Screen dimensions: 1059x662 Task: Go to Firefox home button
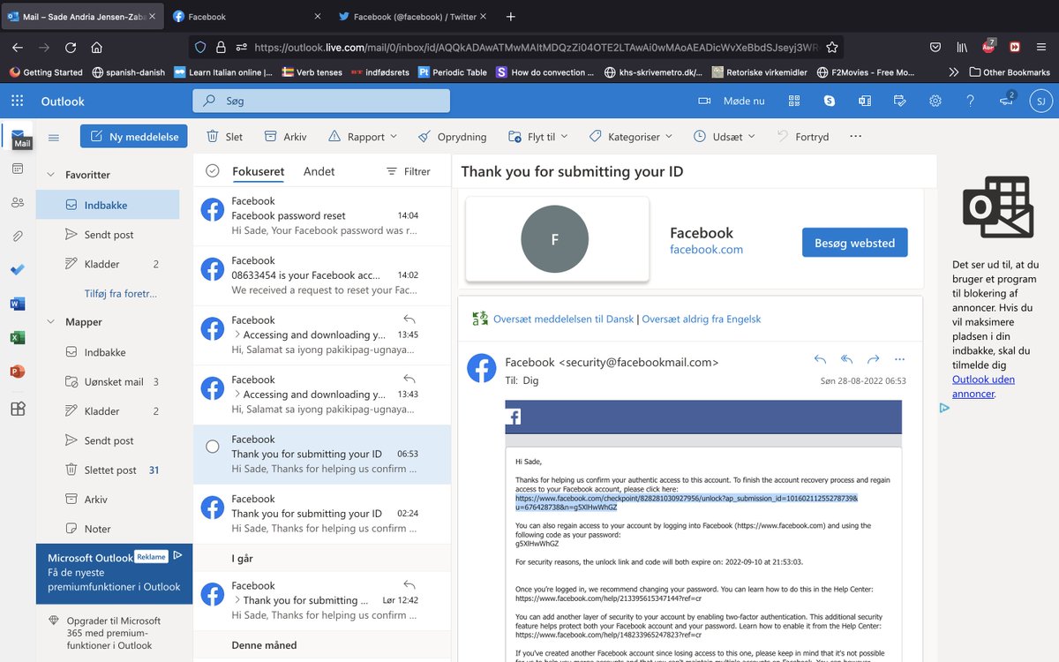coord(97,48)
